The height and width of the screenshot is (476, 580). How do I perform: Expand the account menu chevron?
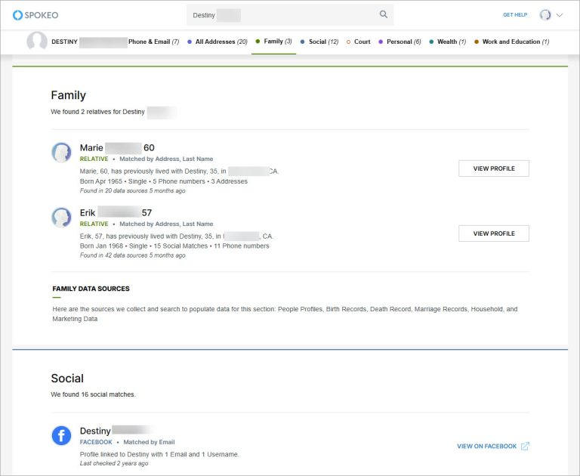560,15
